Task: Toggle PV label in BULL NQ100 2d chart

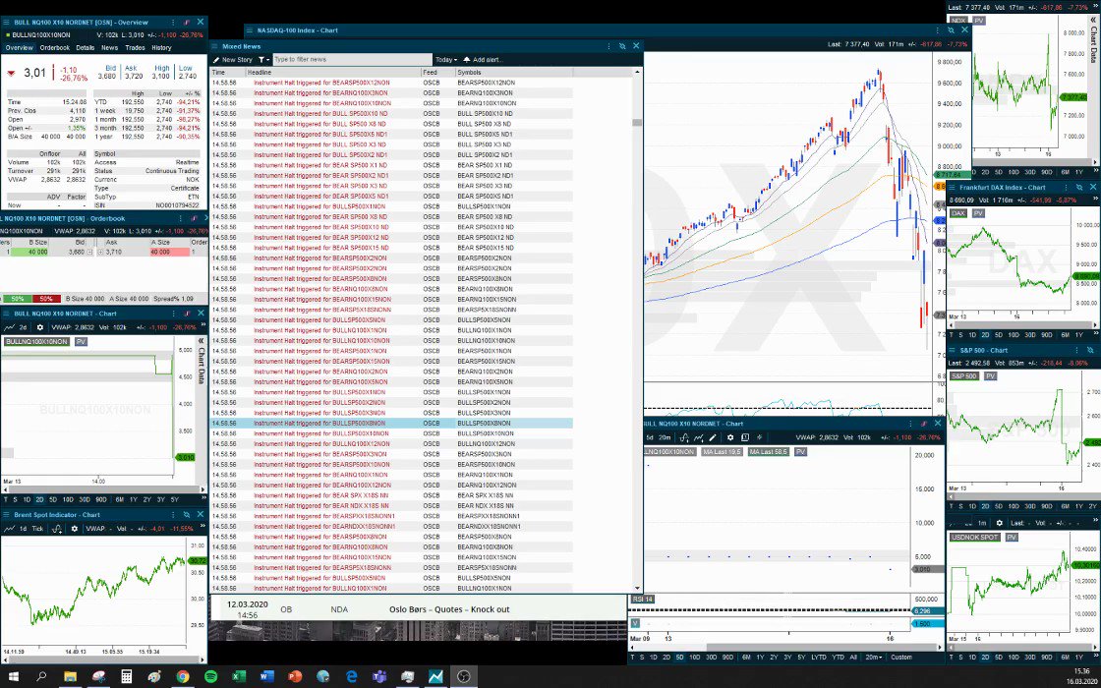Action: point(81,341)
